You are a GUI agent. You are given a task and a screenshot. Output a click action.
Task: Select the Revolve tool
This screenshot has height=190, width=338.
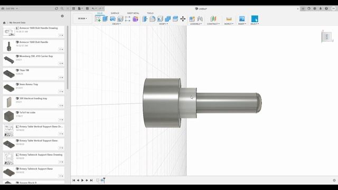tap(112, 19)
